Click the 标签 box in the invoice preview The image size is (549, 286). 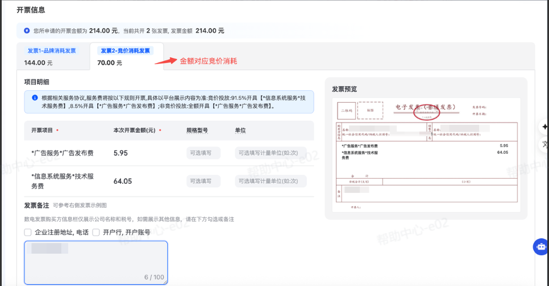[x=370, y=110]
